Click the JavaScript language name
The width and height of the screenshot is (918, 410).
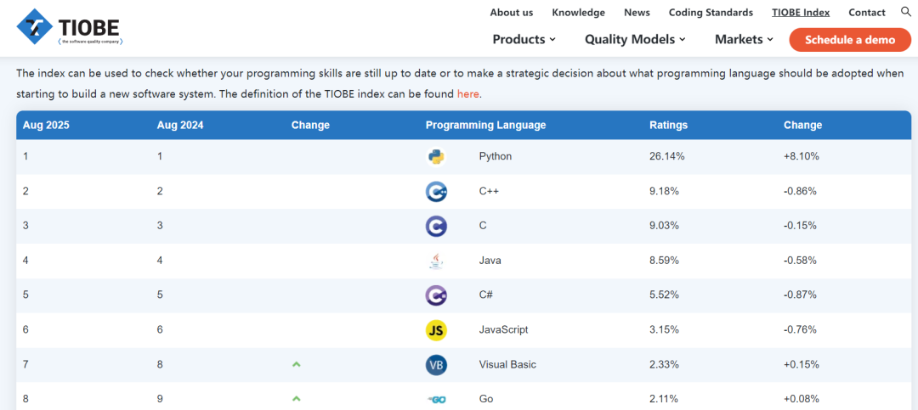click(503, 330)
